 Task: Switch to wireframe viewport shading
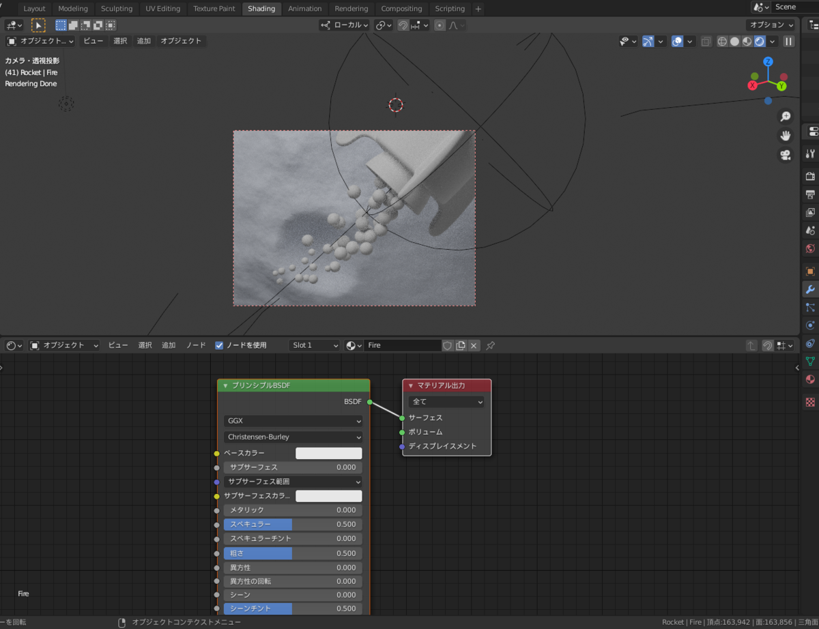pos(722,42)
